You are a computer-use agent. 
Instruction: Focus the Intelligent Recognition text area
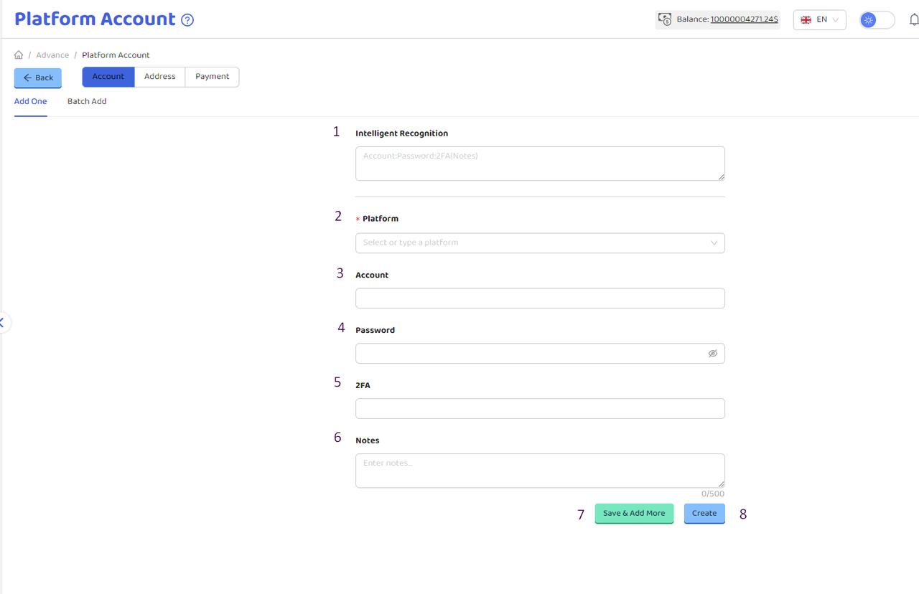tap(540, 164)
